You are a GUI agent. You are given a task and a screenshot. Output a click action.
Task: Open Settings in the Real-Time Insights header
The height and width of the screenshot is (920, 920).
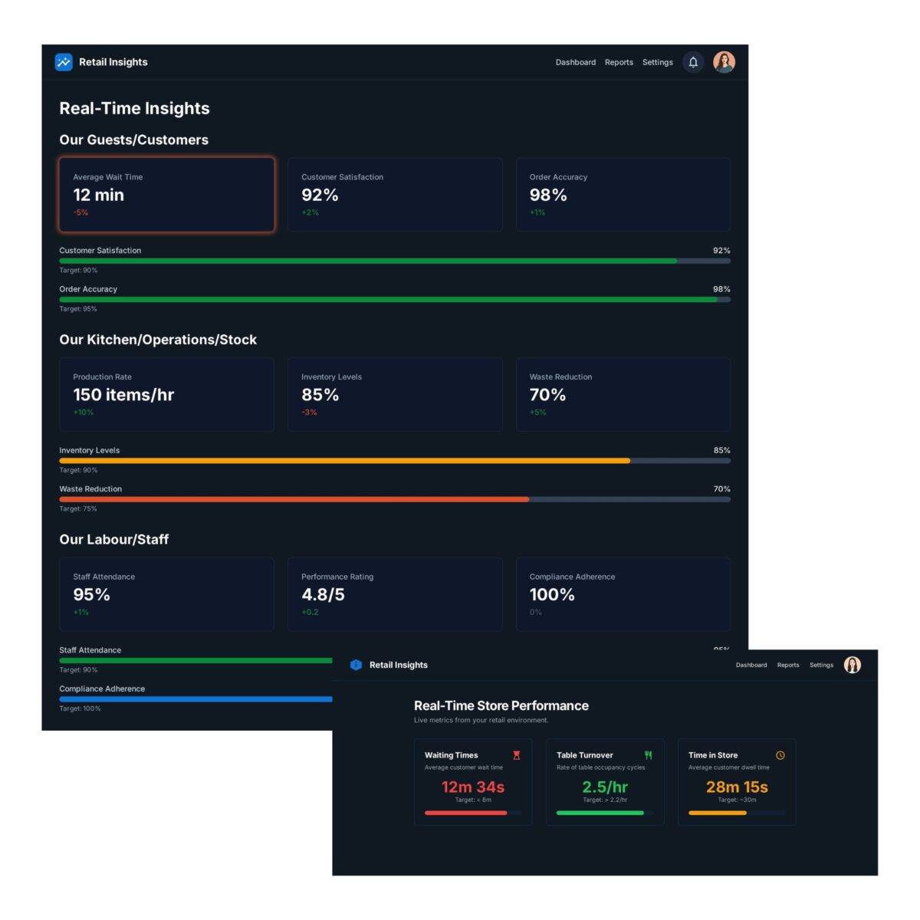657,62
